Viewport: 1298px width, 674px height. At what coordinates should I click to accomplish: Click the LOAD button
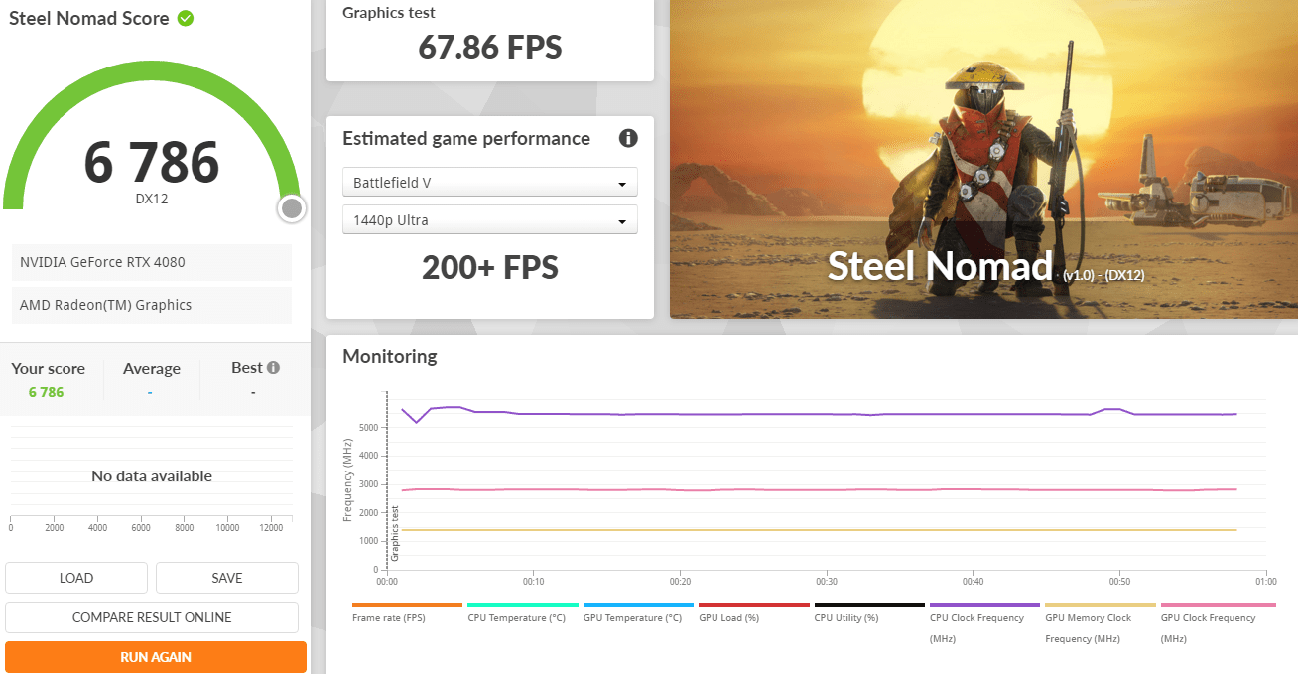(x=76, y=578)
